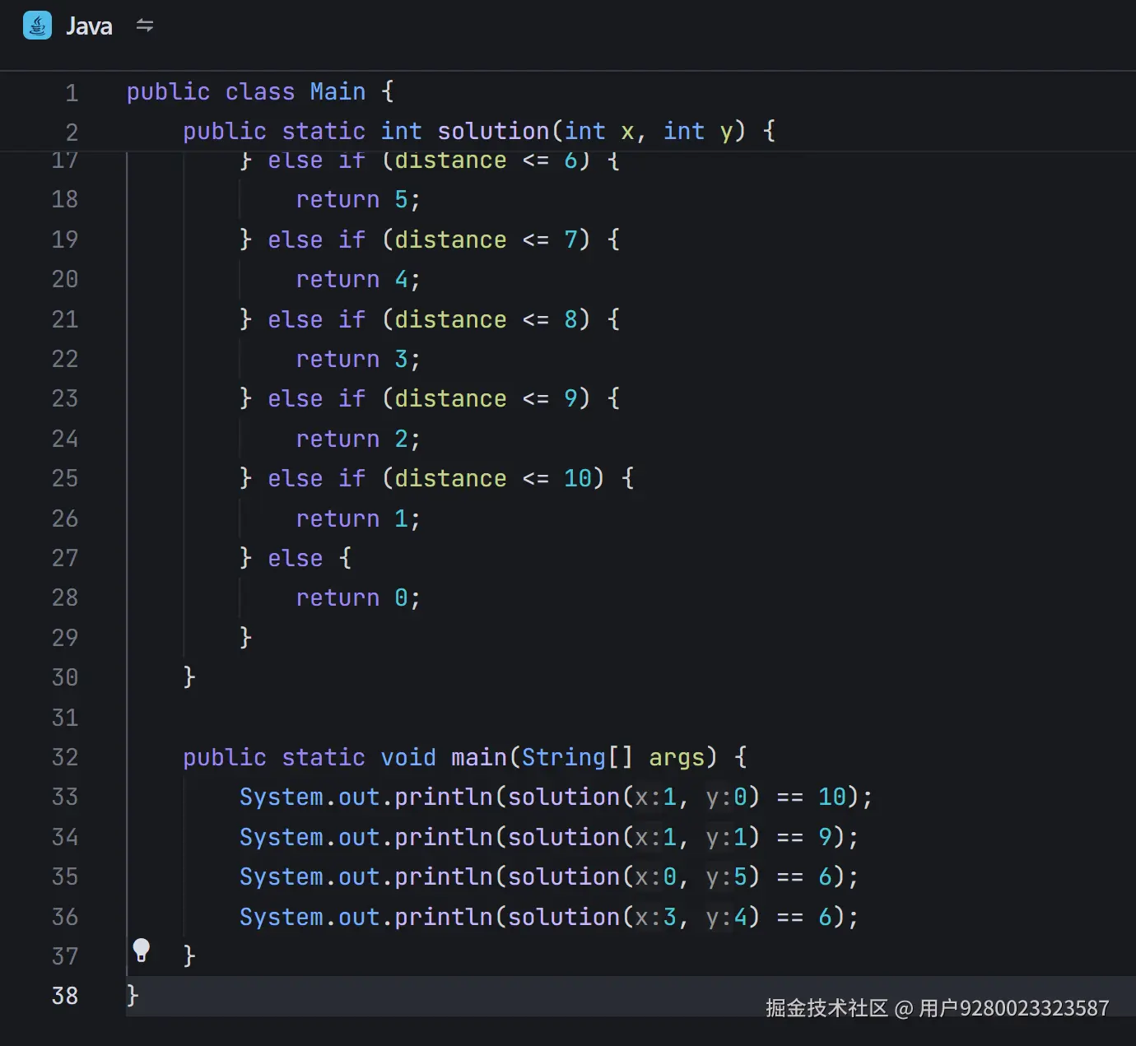Click 'println' on line 35
This screenshot has width=1136, height=1046.
(444, 876)
